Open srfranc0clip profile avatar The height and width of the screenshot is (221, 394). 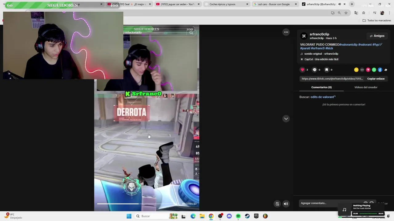[x=304, y=36]
